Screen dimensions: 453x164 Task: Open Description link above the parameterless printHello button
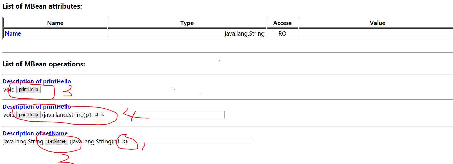[37, 81]
